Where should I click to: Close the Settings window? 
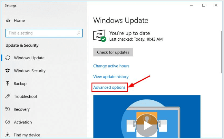pos(216,5)
